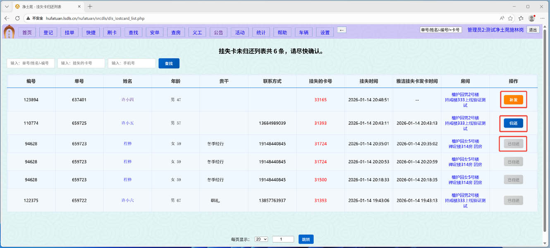
Task: Focus the lost card number input field
Action: coord(81,63)
